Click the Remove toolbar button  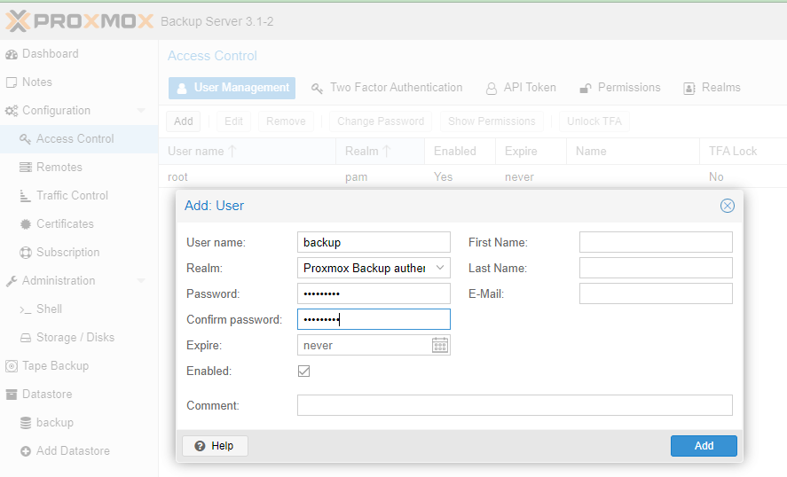(x=286, y=121)
